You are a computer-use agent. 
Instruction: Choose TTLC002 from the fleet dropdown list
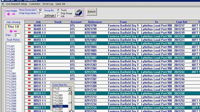click(x=58, y=98)
